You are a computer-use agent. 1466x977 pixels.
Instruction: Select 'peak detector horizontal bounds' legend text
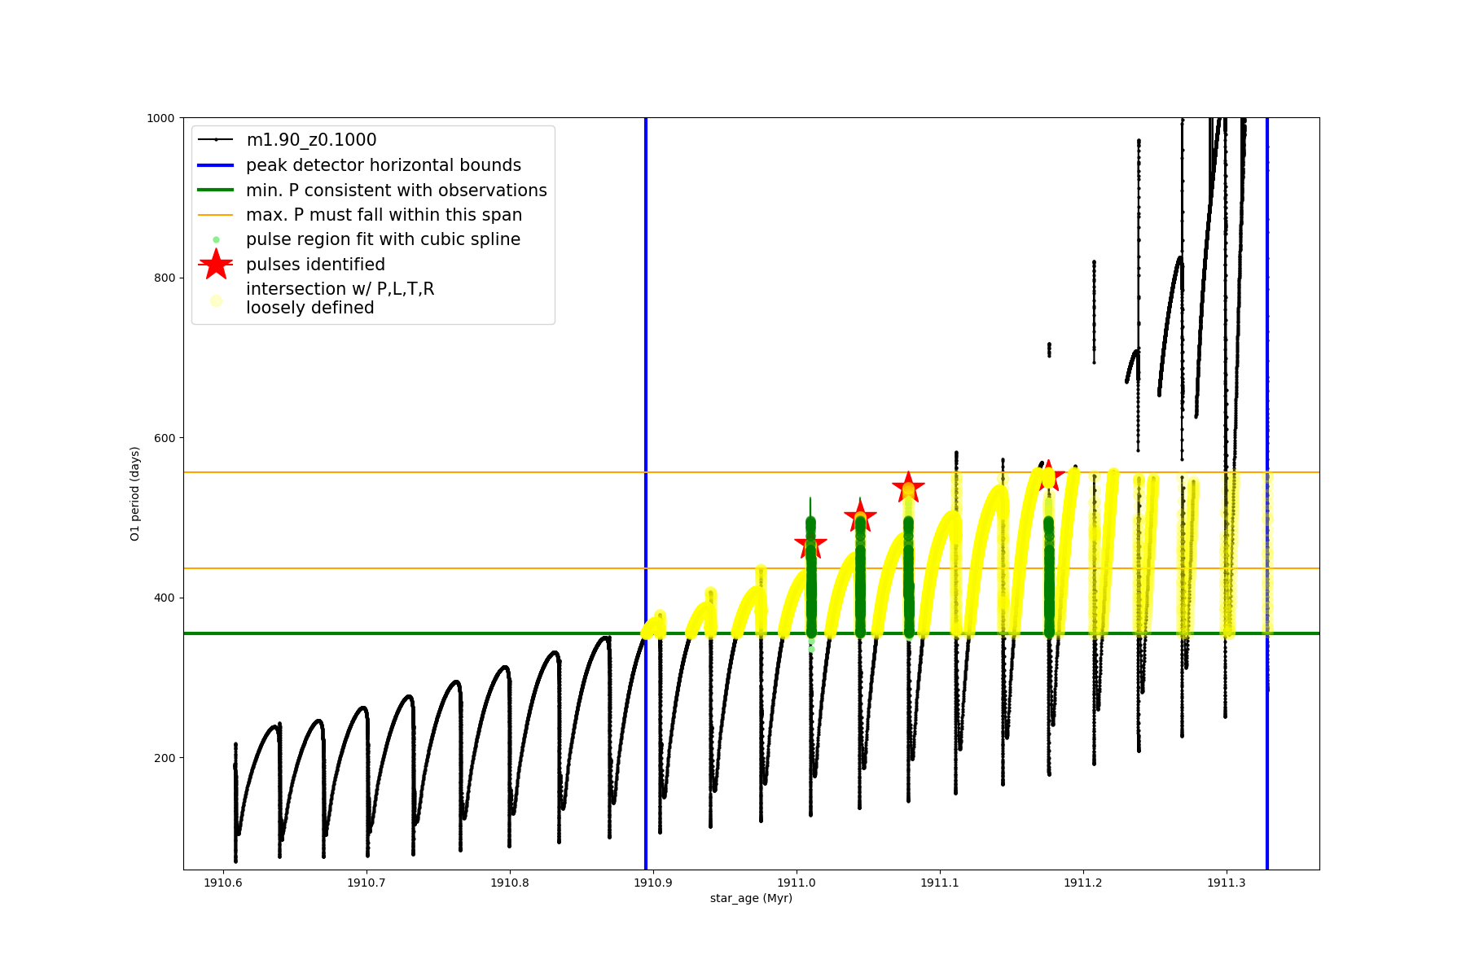point(383,165)
